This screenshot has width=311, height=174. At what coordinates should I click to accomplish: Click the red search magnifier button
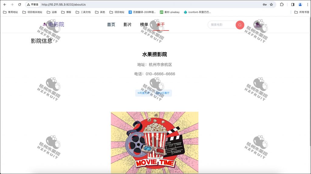click(x=240, y=25)
